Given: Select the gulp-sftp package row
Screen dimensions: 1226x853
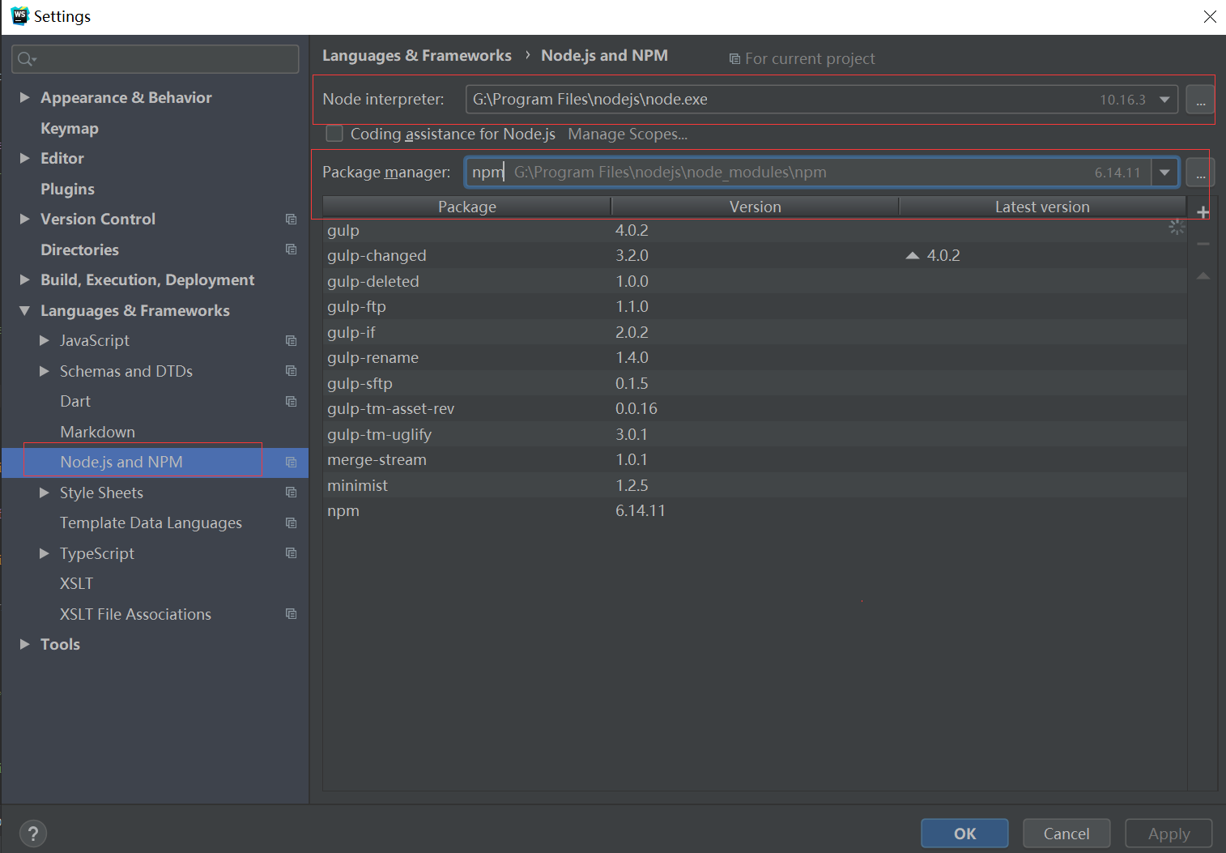Looking at the screenshot, I should coord(755,383).
